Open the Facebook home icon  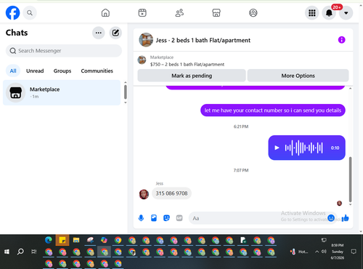coord(105,12)
